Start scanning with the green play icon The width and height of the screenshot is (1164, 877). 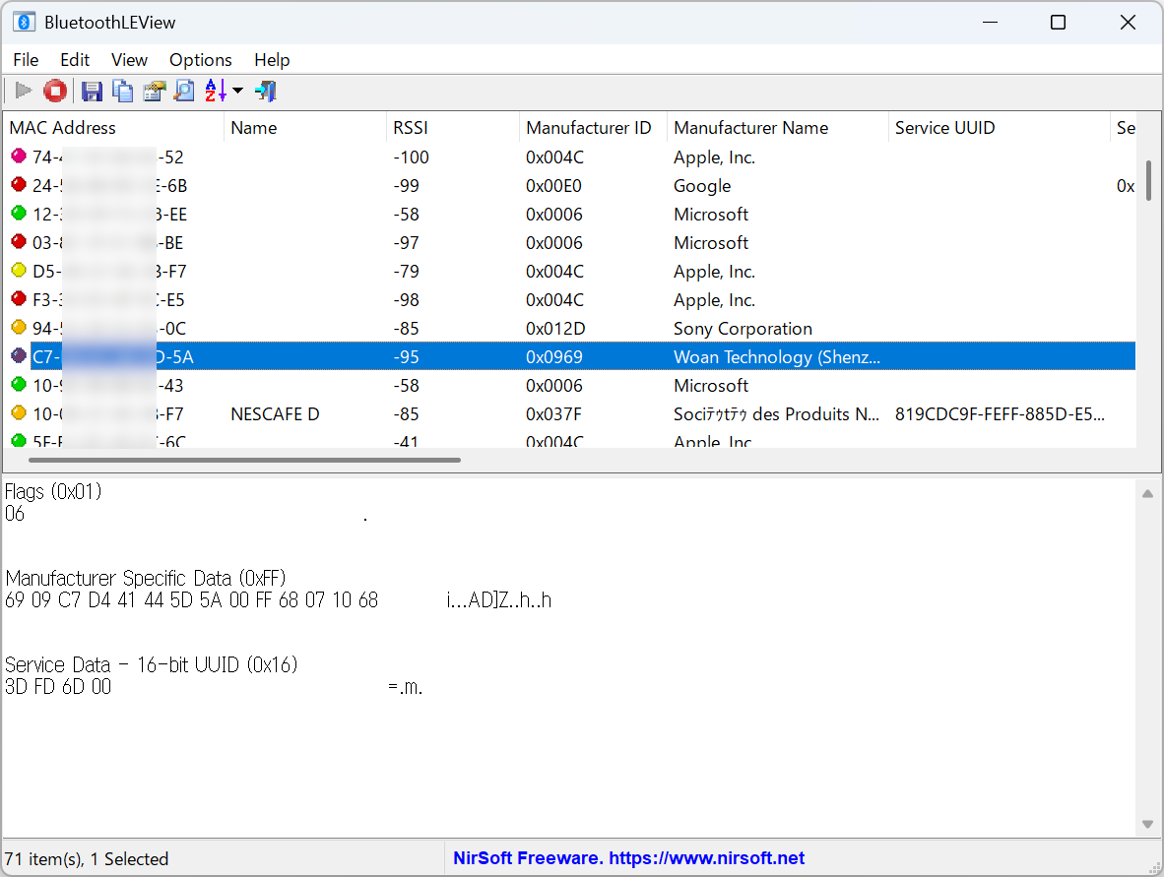coord(24,91)
